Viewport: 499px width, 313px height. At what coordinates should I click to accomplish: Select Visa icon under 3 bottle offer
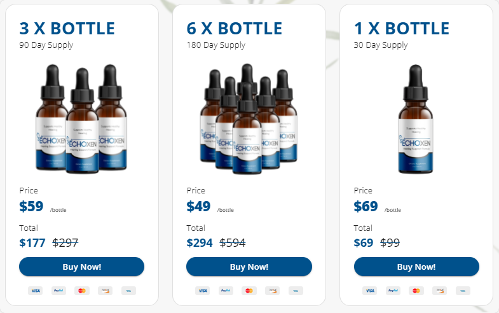point(36,290)
